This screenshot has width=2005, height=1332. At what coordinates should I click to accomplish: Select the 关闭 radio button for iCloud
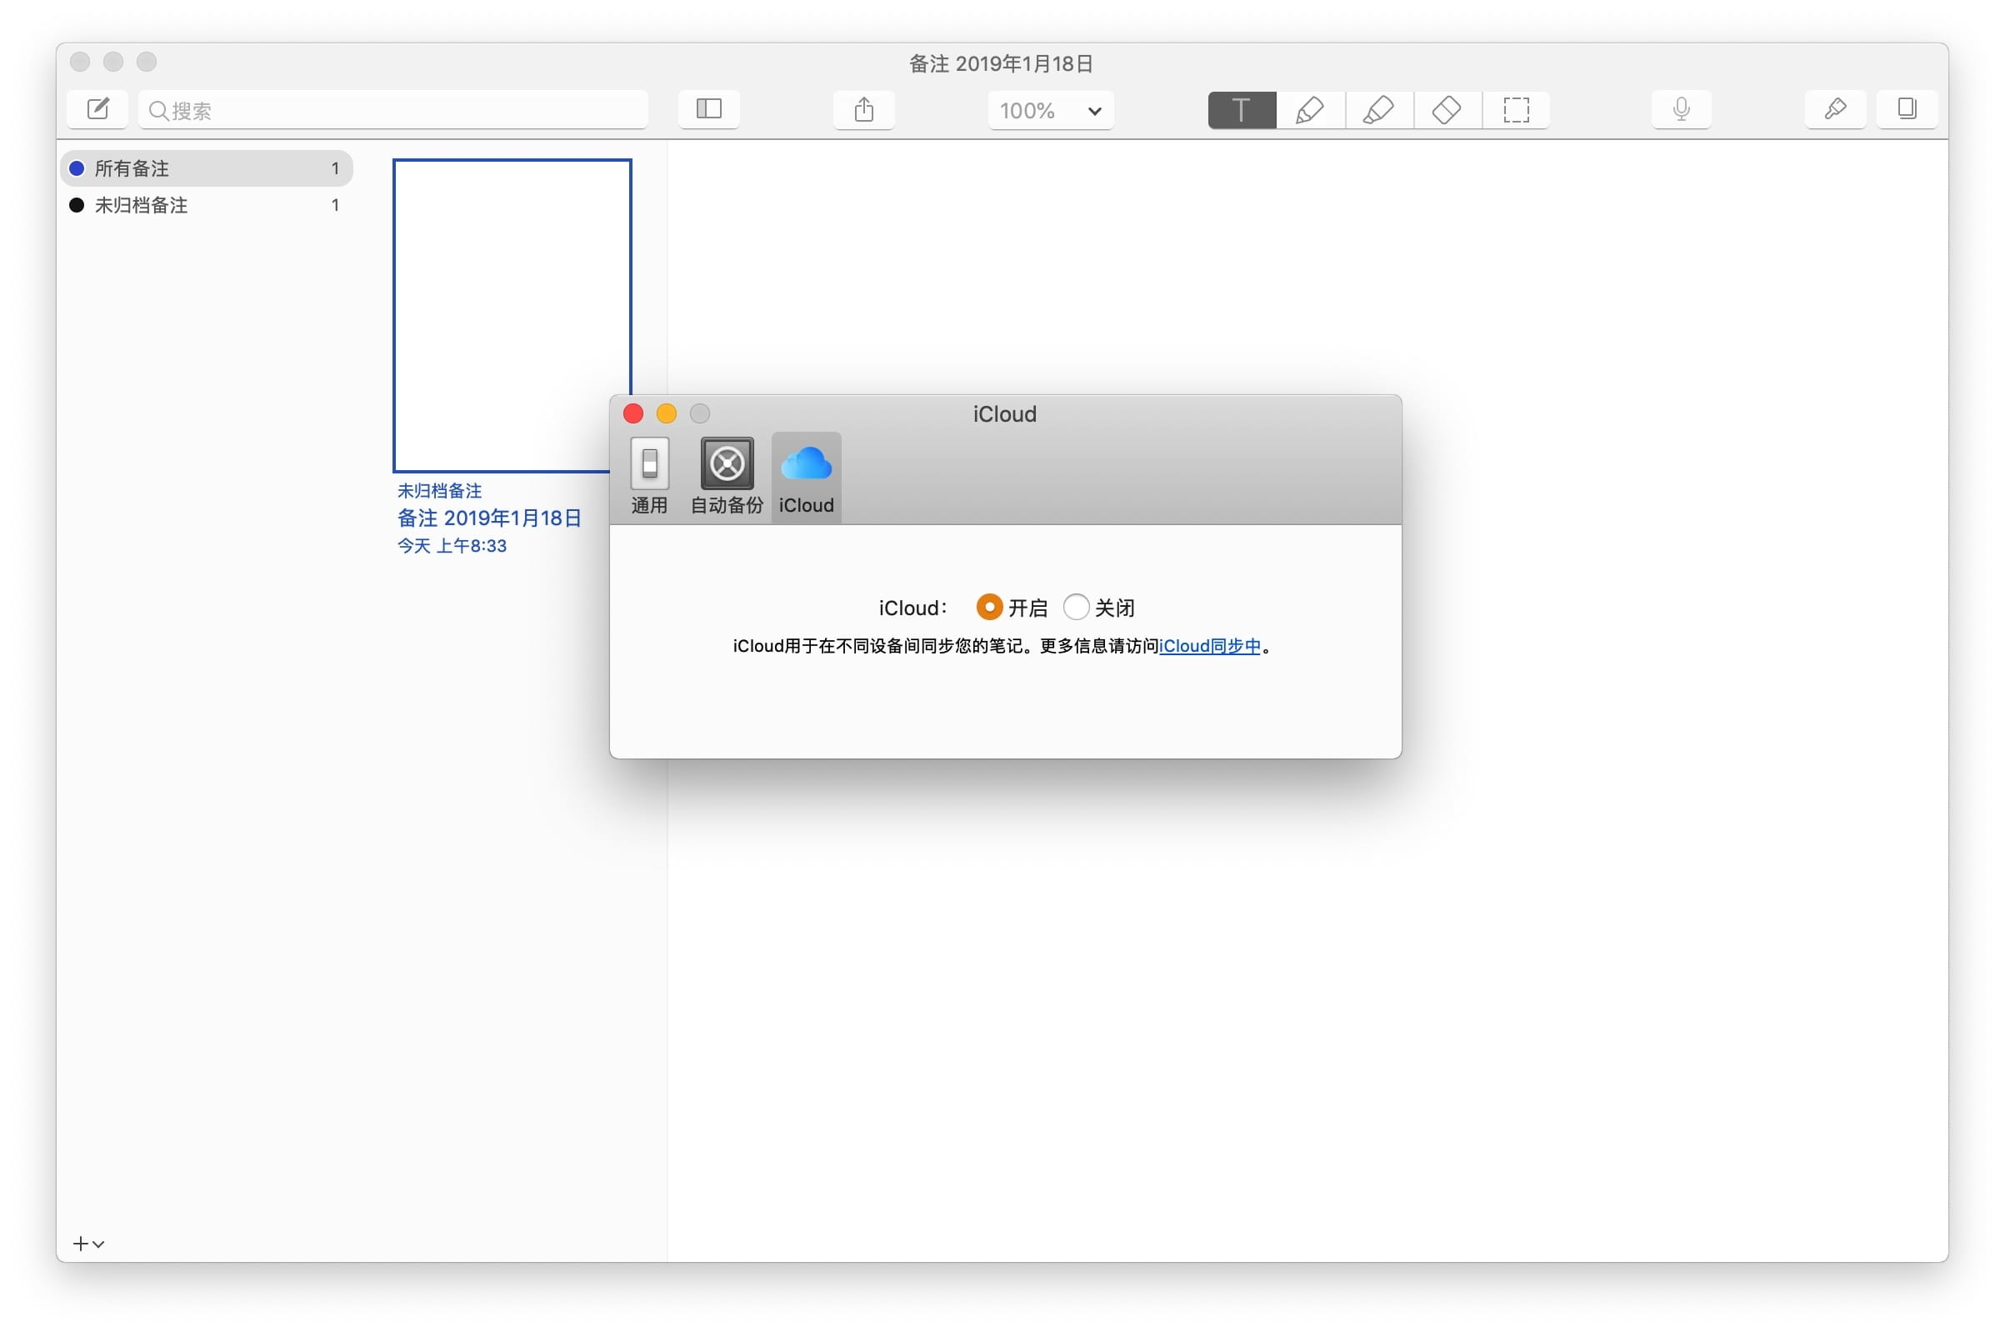1076,608
